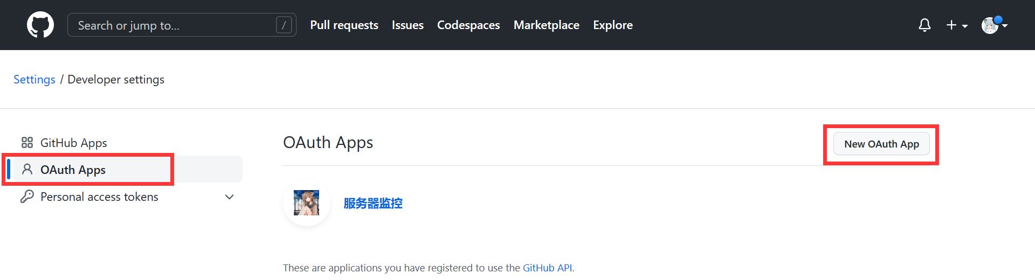This screenshot has width=1035, height=280.
Task: Click the GitHub logo home icon
Action: click(40, 25)
